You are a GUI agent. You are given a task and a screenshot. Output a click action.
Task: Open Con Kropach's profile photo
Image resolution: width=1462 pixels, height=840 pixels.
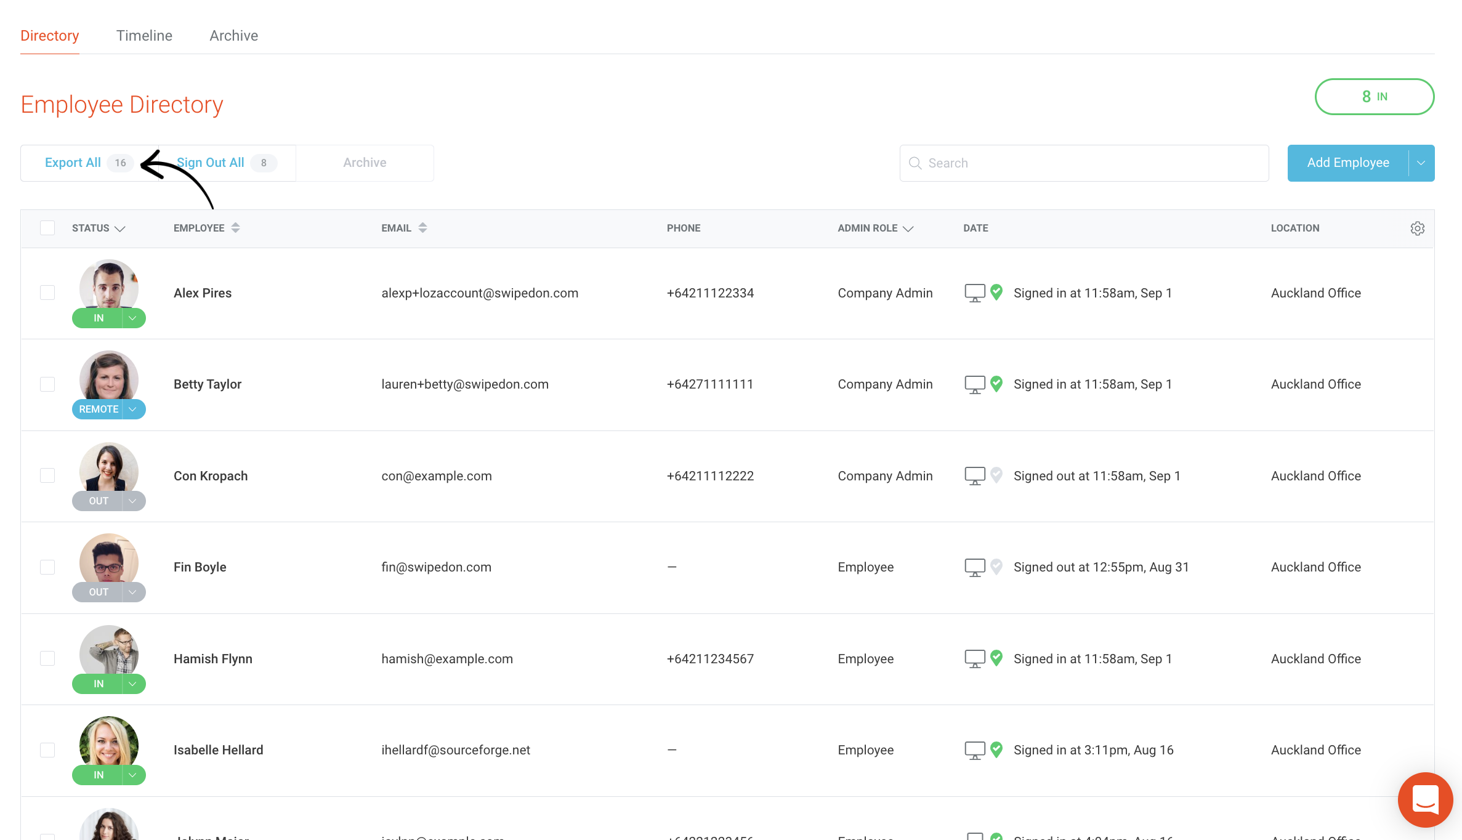pos(109,467)
